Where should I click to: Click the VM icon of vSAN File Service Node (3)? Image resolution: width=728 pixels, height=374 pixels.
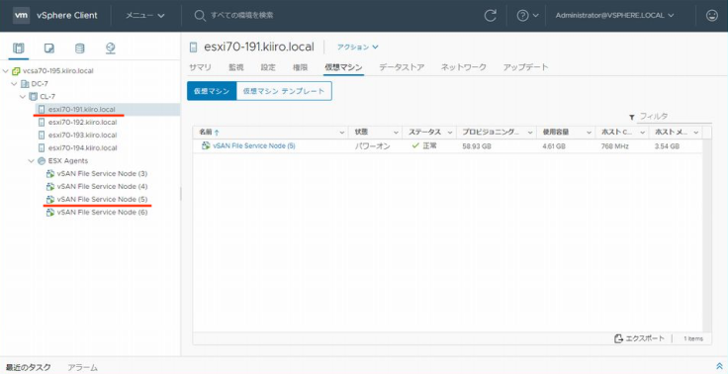(x=50, y=174)
